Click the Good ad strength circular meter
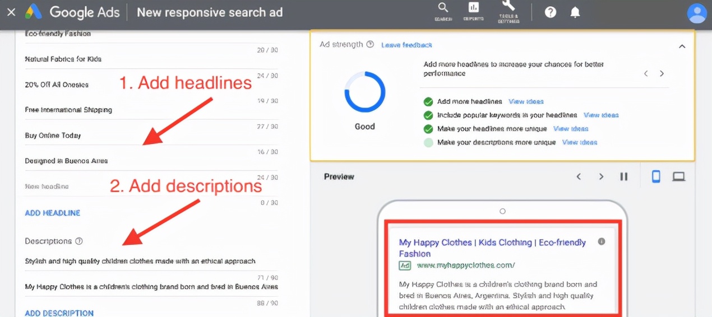 pos(364,92)
